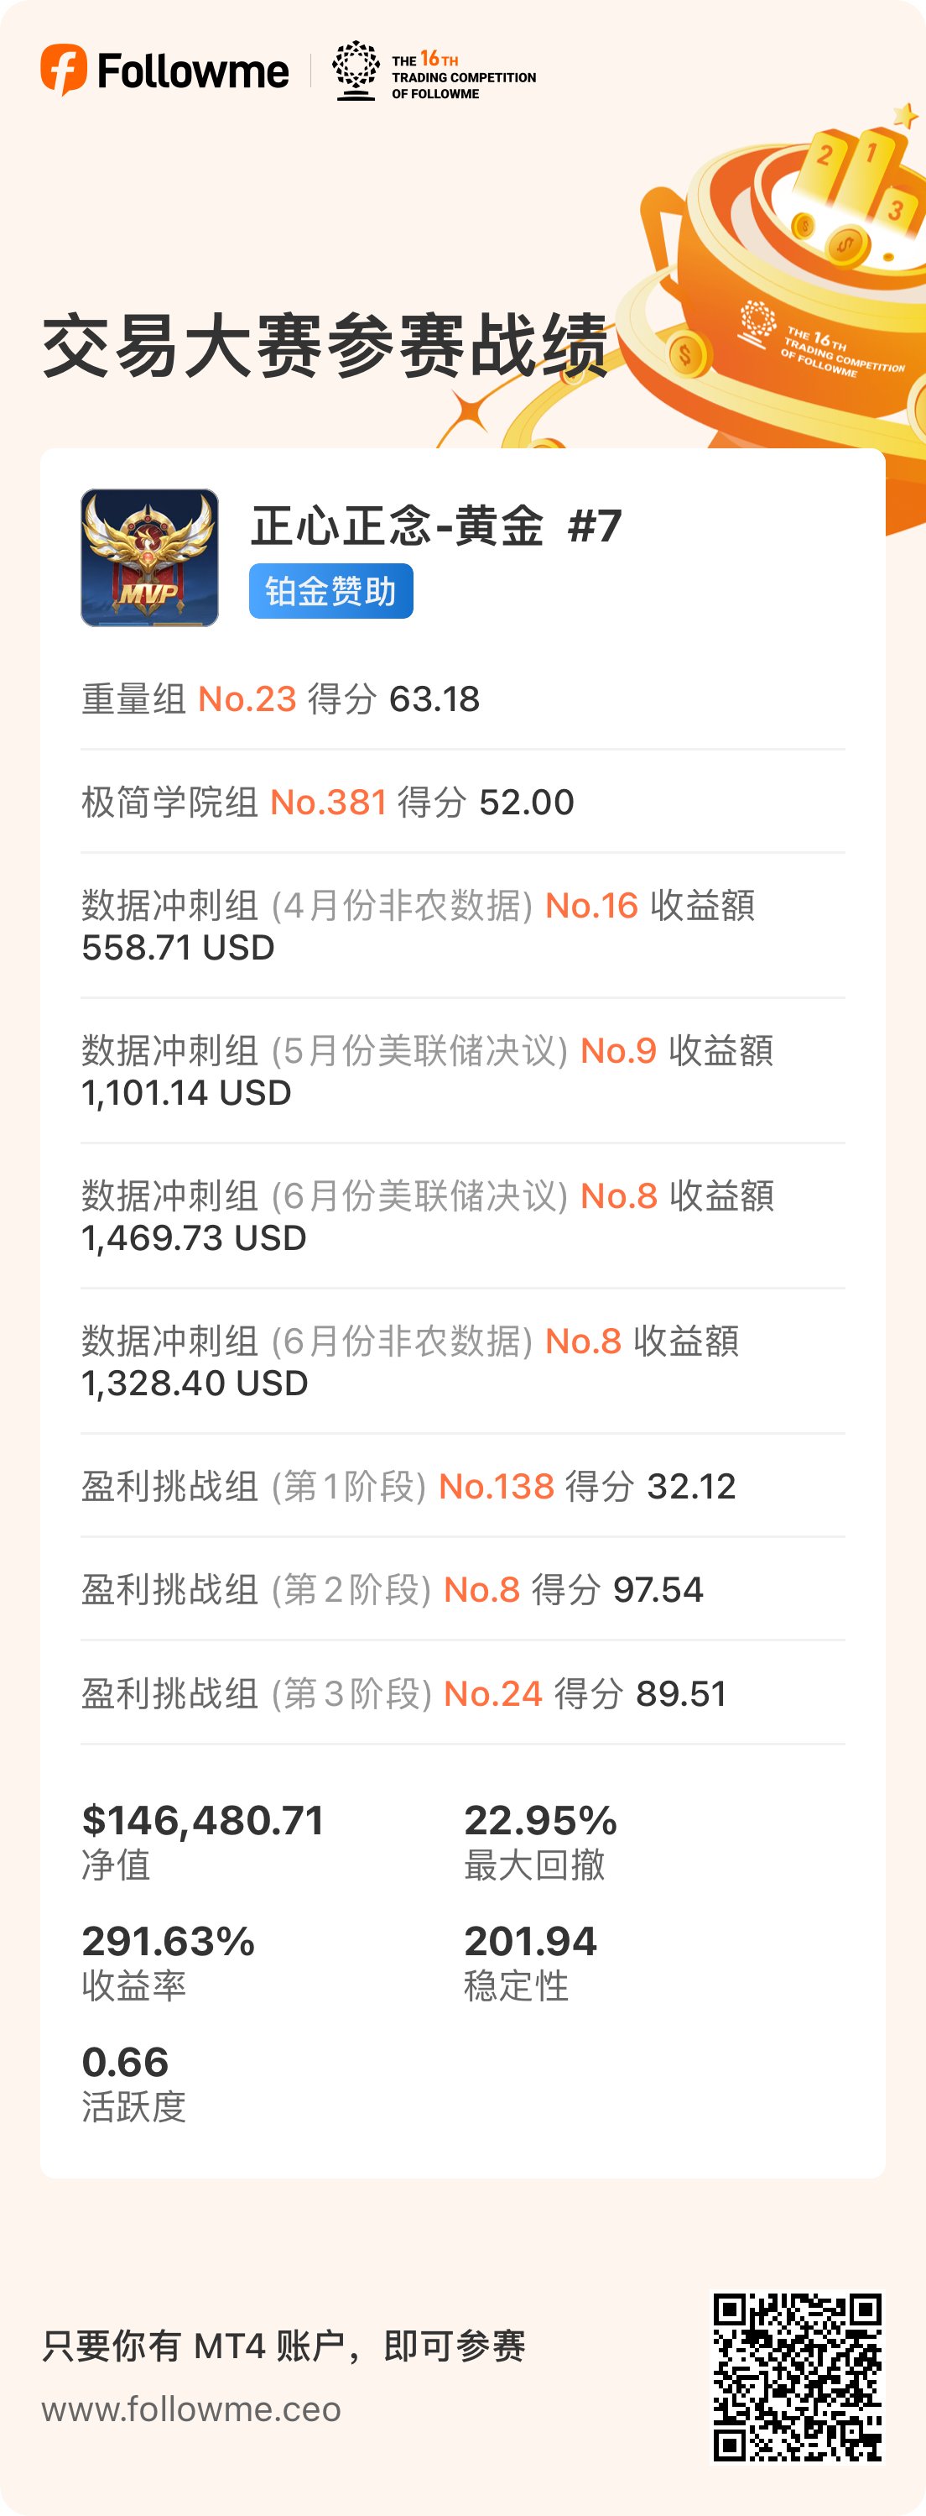Open the www.followme.ceo link
The width and height of the screenshot is (926, 2516).
[x=191, y=2409]
